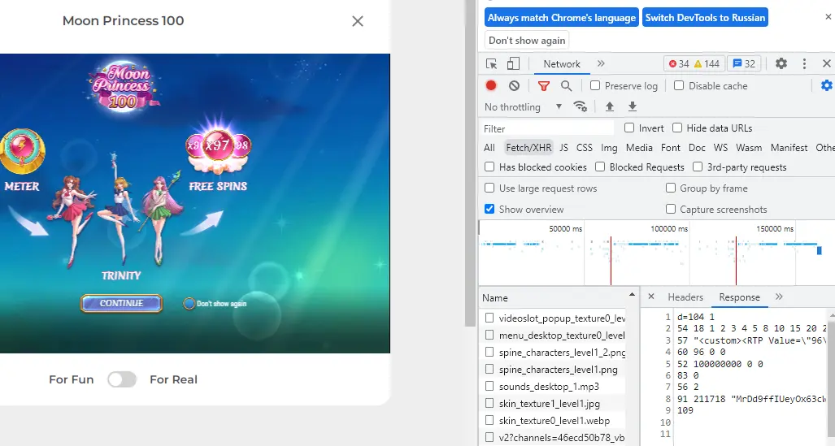The image size is (835, 446).
Task: Switch to the Response tab
Action: click(739, 297)
